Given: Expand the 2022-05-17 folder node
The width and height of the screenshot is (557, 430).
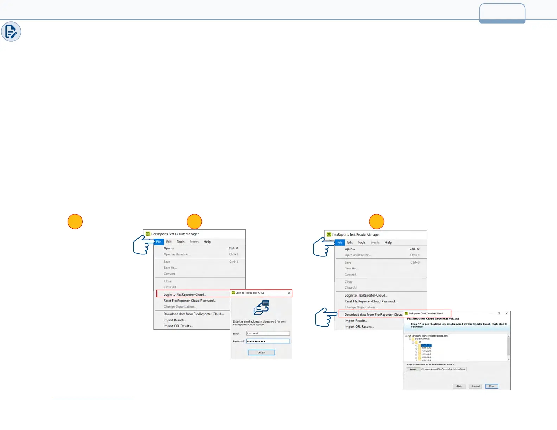Looking at the screenshot, I should pos(416,355).
